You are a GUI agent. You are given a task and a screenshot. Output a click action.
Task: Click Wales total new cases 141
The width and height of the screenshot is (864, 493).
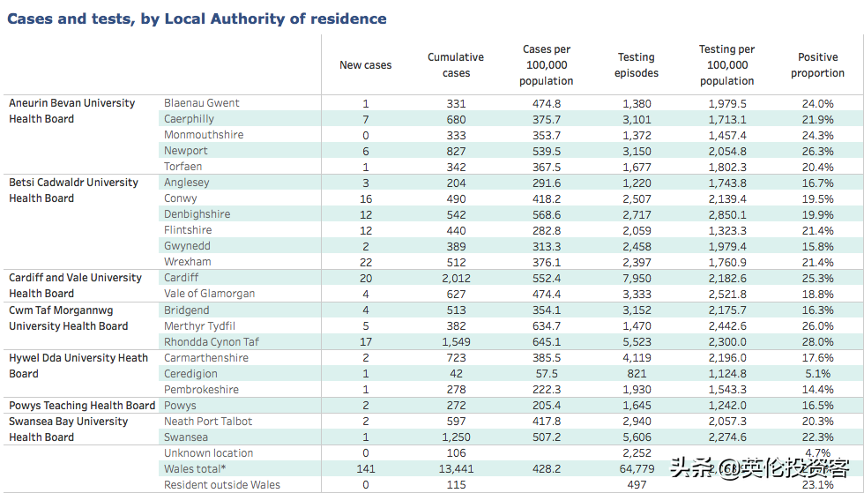(366, 469)
